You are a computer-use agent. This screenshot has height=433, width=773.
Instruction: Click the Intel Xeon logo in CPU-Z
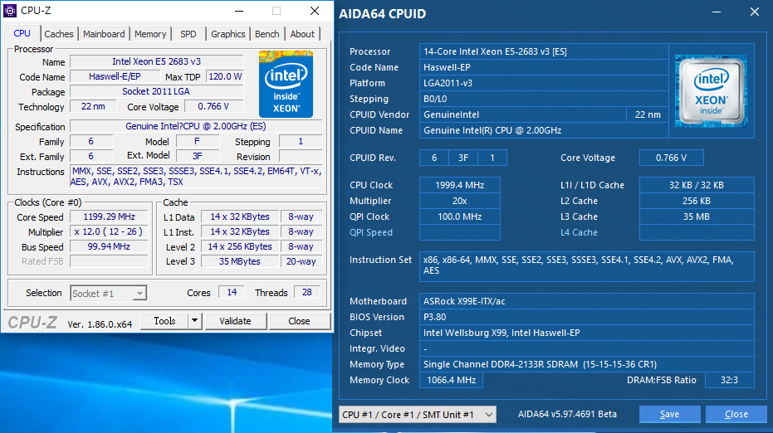click(x=286, y=84)
